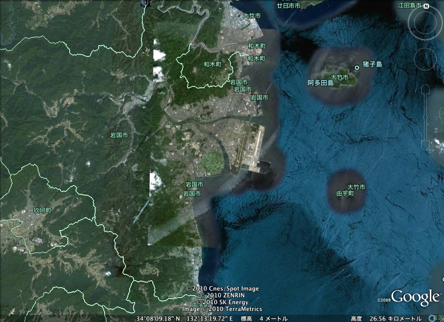Select the 猪子島 place label
This screenshot has width=444, height=322.
pyautogui.click(x=372, y=64)
